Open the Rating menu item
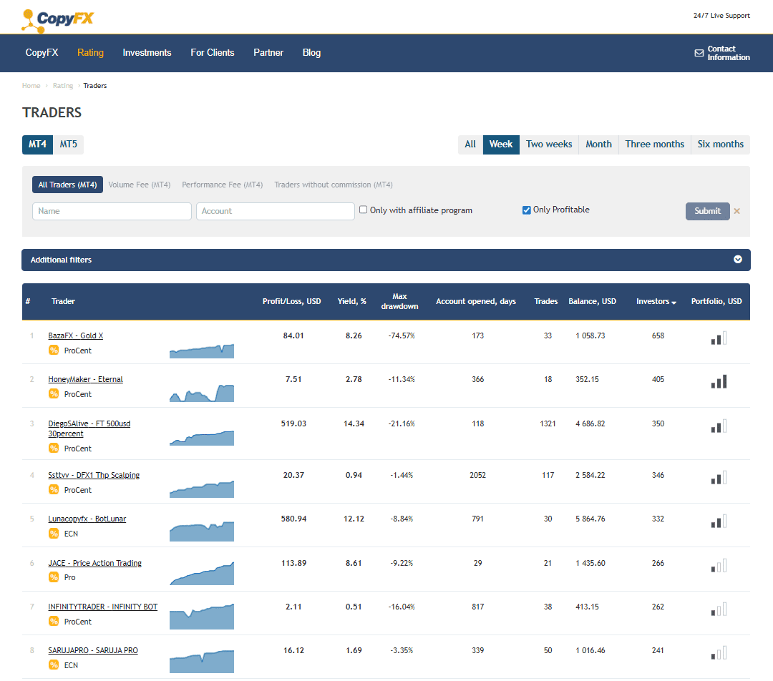This screenshot has height=681, width=773. coord(90,53)
